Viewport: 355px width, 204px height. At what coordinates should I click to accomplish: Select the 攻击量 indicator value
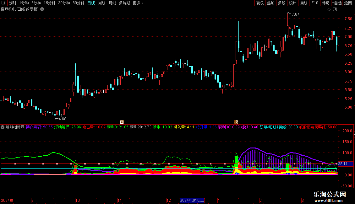click(94, 127)
